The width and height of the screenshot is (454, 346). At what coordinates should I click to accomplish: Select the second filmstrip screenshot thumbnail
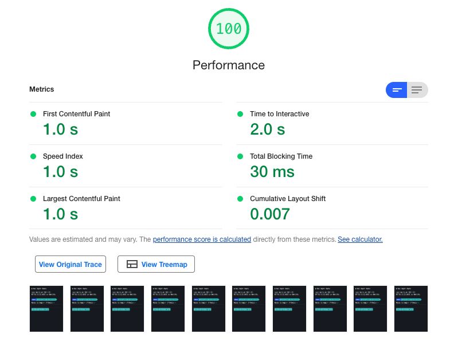point(87,308)
